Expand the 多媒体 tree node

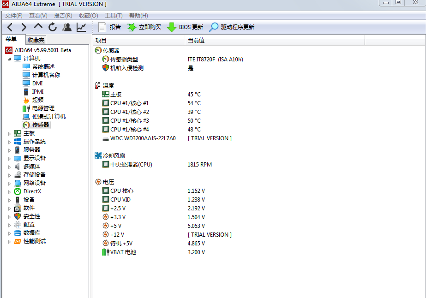[9, 167]
